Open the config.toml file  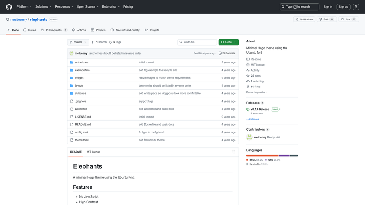pos(82,132)
